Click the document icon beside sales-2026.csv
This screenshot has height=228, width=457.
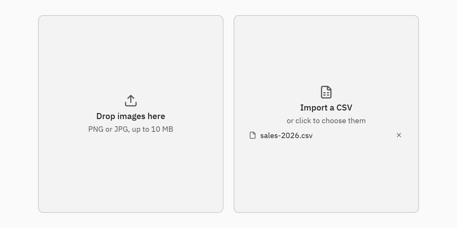[253, 135]
